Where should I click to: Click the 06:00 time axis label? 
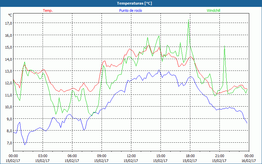tap(72, 156)
